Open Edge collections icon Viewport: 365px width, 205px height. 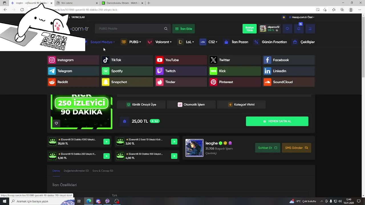342,10
